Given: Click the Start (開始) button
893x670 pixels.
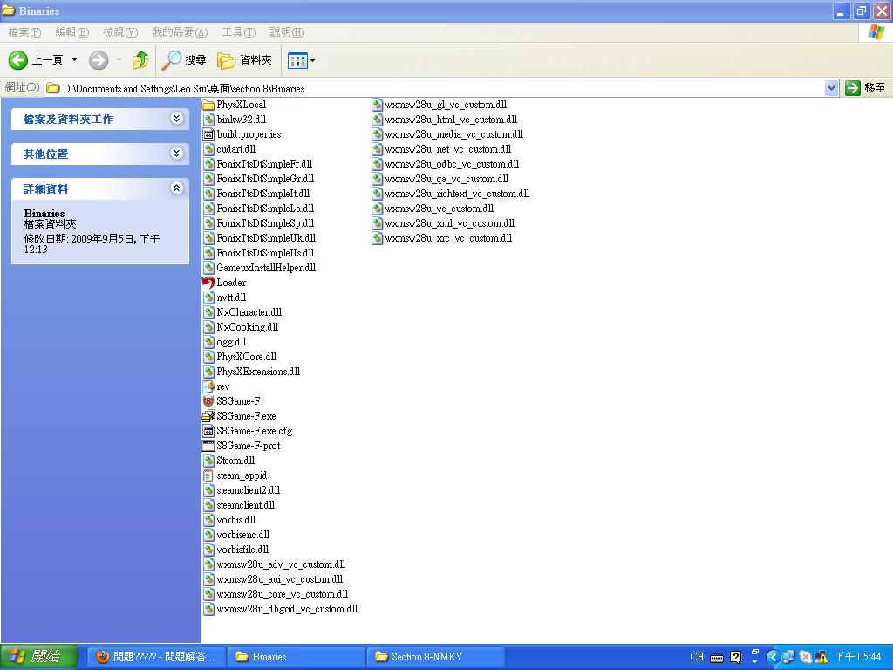Looking at the screenshot, I should pos(39,657).
